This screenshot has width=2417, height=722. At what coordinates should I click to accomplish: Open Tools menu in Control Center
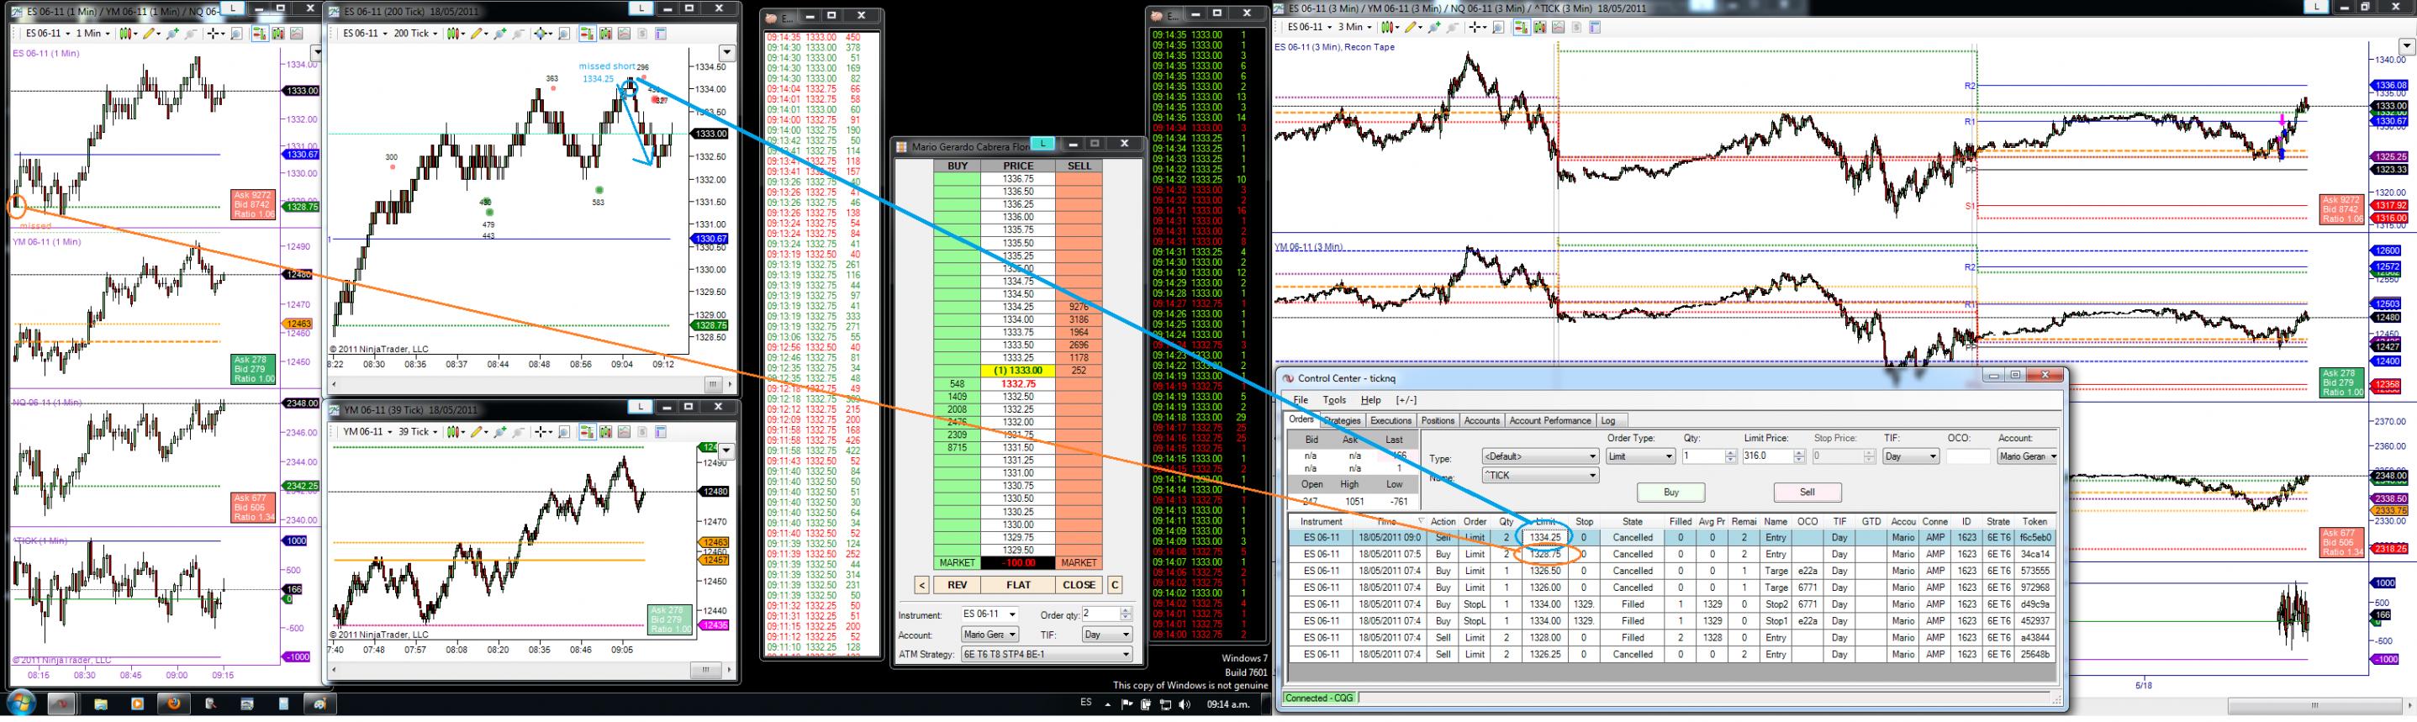[1335, 400]
